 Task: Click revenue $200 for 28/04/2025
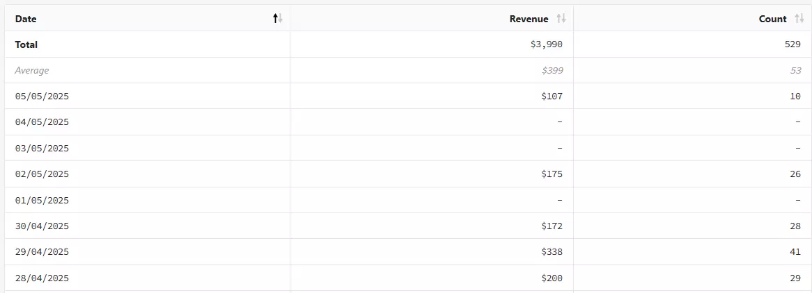coord(552,278)
